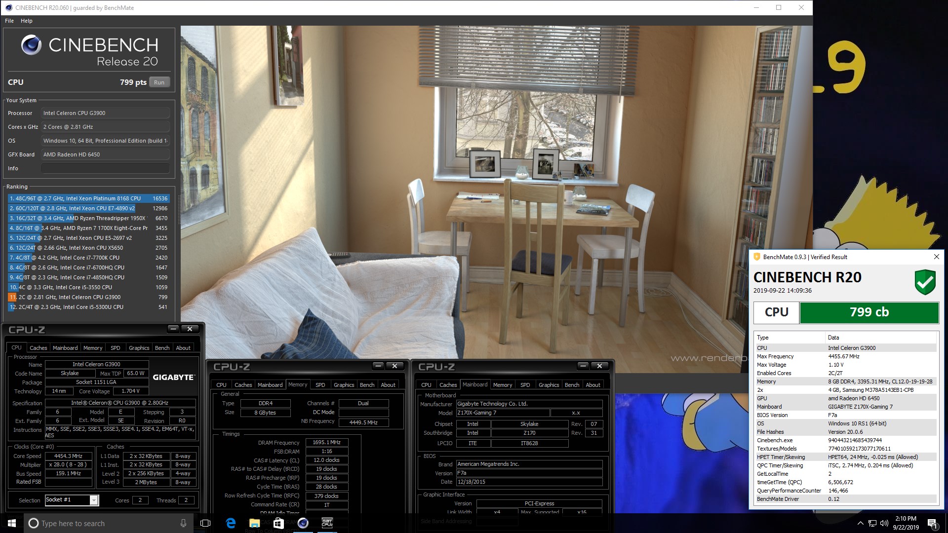Select the Ryzen 7 1700X ranking row
The width and height of the screenshot is (948, 533).
click(89, 228)
